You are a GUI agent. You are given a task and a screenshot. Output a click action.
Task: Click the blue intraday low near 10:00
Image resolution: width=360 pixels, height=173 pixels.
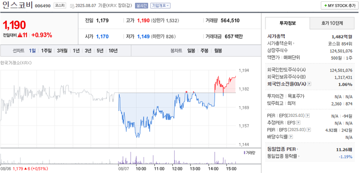tap(138, 135)
